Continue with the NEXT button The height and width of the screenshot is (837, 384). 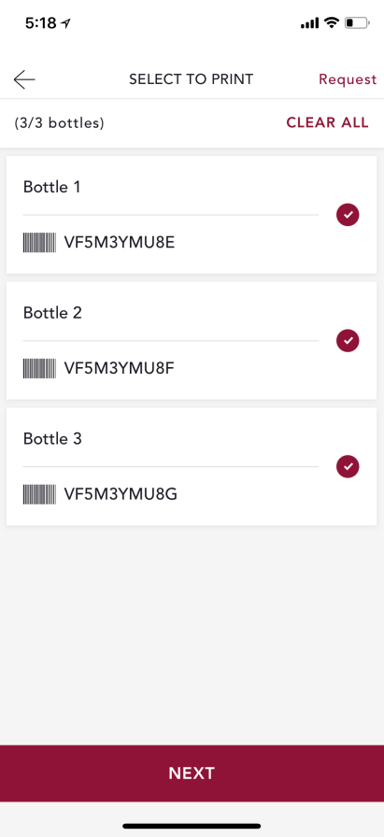pyautogui.click(x=192, y=773)
